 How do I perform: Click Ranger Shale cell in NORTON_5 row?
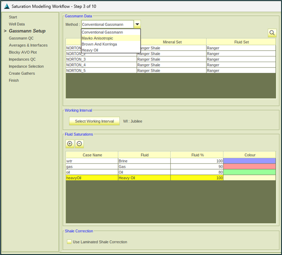(171, 71)
